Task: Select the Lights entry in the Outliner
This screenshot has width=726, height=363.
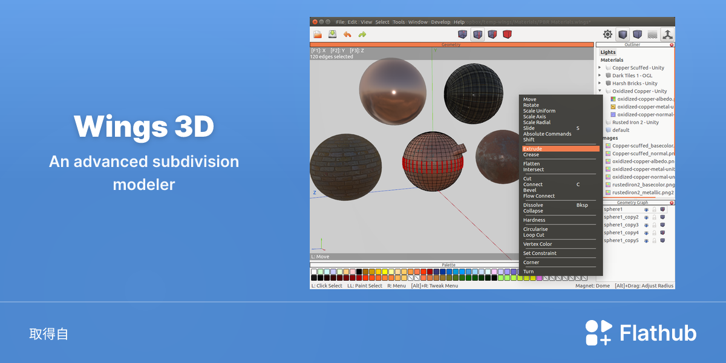Action: 607,53
